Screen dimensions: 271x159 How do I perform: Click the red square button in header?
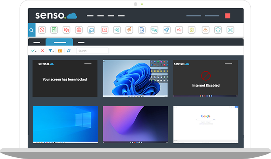pos(228,16)
